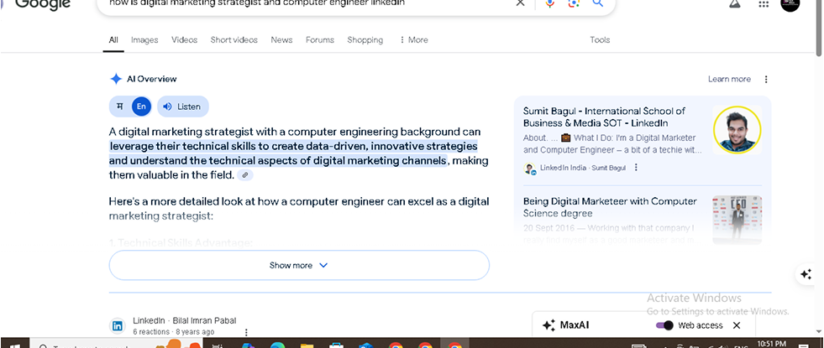Select the All results tab
This screenshot has width=824, height=348.
pos(113,40)
